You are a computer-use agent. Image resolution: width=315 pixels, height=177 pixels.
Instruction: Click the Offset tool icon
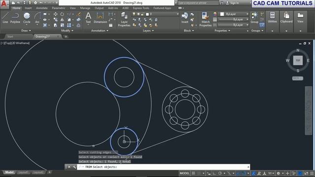click(x=79, y=25)
